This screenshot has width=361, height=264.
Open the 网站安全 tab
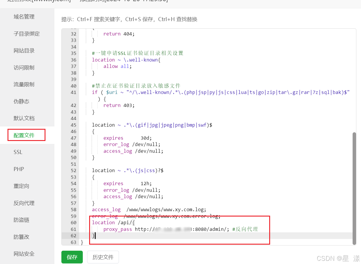pyautogui.click(x=24, y=254)
